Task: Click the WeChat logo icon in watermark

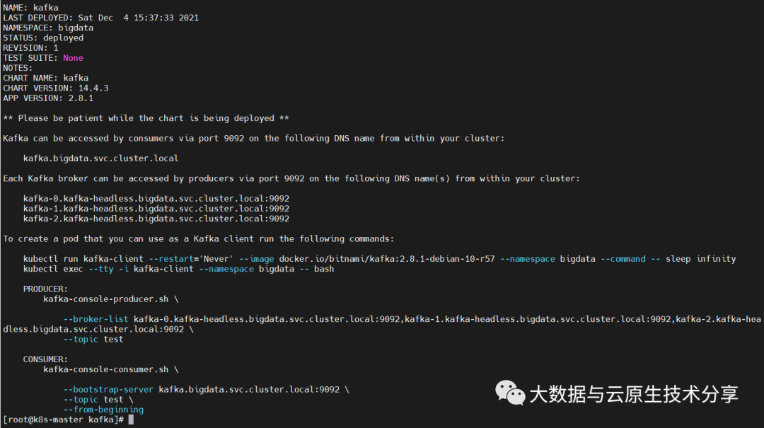Action: point(509,393)
